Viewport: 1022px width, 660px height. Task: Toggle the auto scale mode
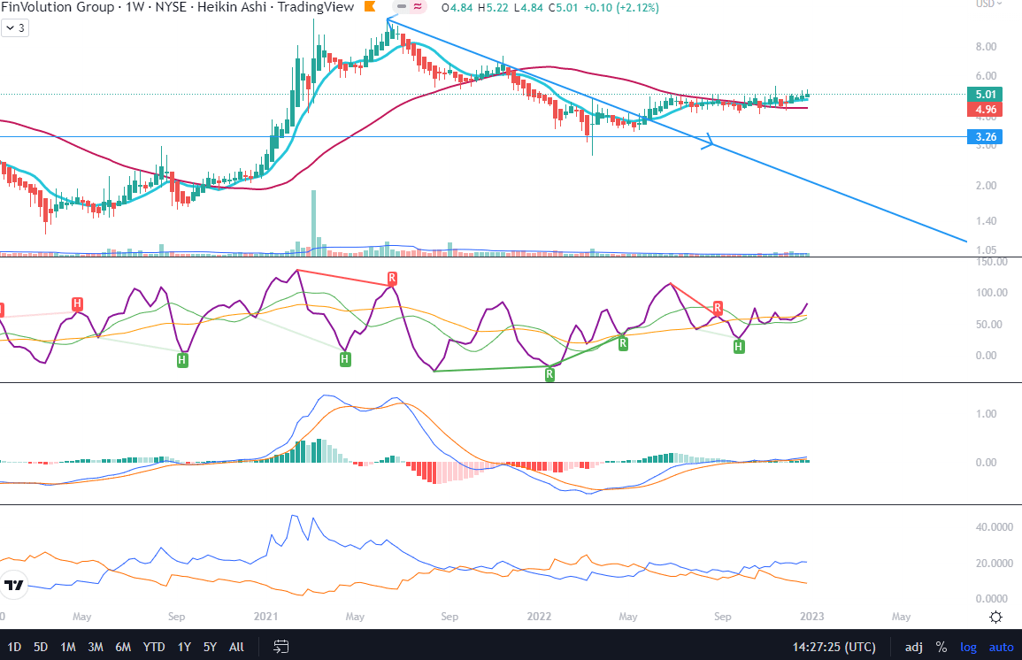[x=1001, y=647]
